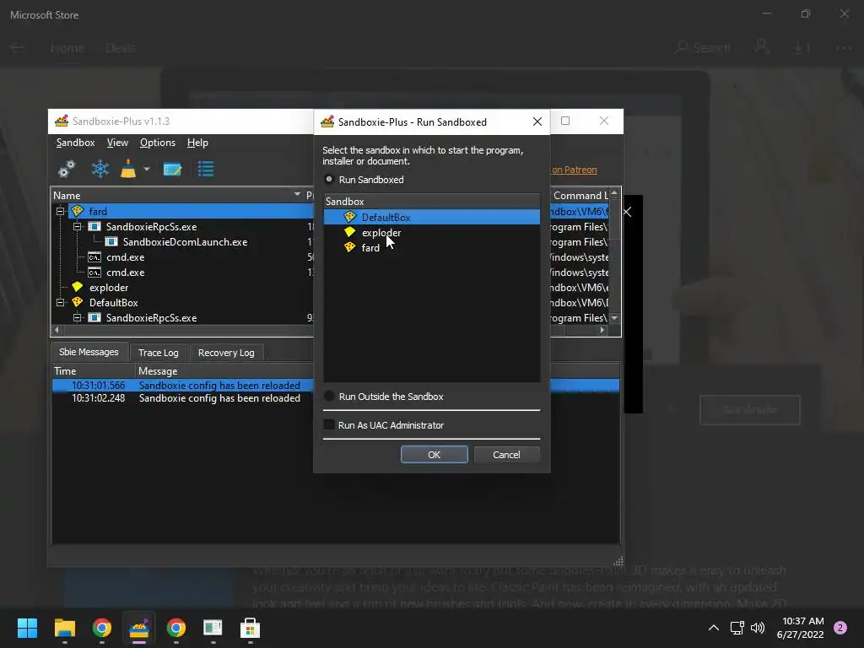The image size is (864, 648).
Task: Click Microsoft Store back arrow
Action: pos(17,47)
